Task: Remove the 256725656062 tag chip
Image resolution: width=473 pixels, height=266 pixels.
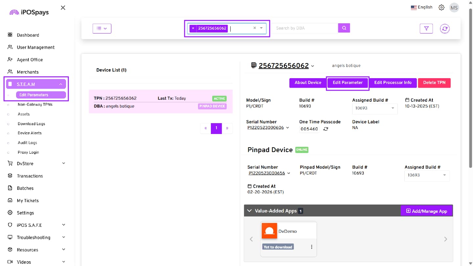Action: click(x=193, y=28)
